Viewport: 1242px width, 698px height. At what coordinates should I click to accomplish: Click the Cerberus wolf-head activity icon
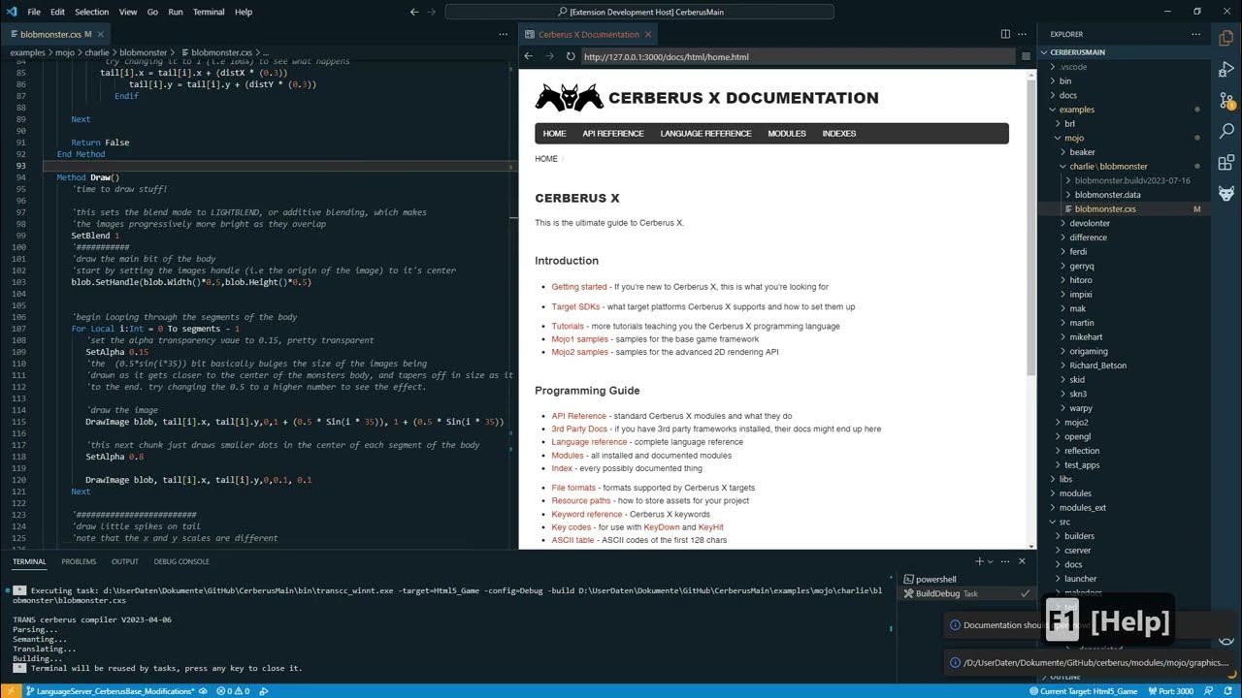tap(1226, 193)
